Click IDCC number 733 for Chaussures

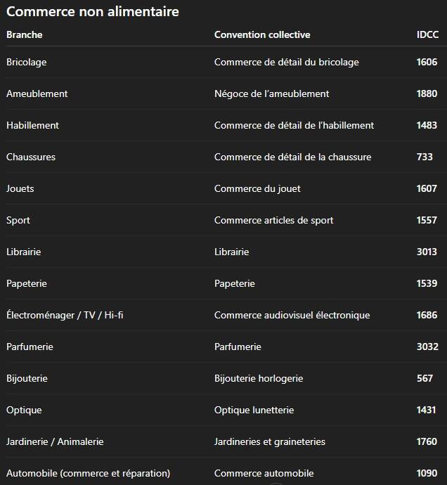point(425,157)
